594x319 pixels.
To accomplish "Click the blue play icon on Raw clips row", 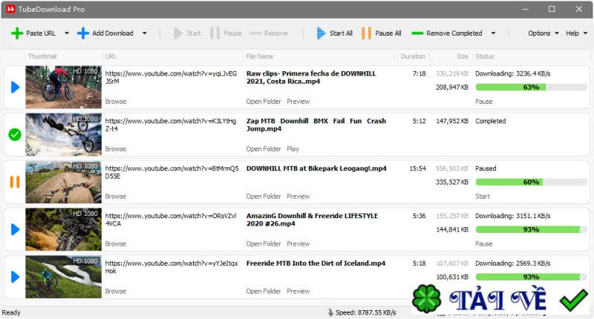I will (x=15, y=87).
